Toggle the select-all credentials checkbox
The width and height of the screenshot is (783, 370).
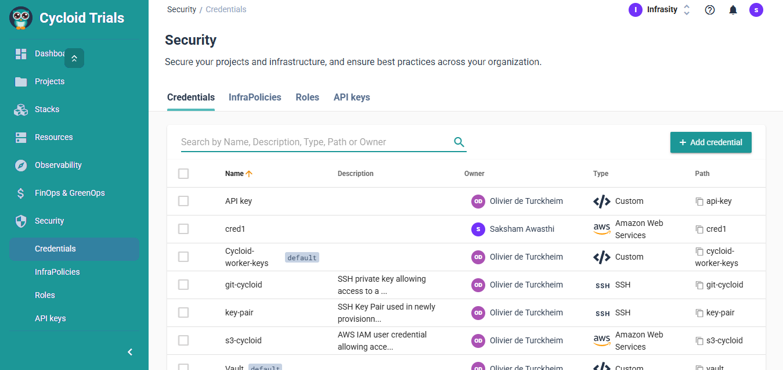183,174
